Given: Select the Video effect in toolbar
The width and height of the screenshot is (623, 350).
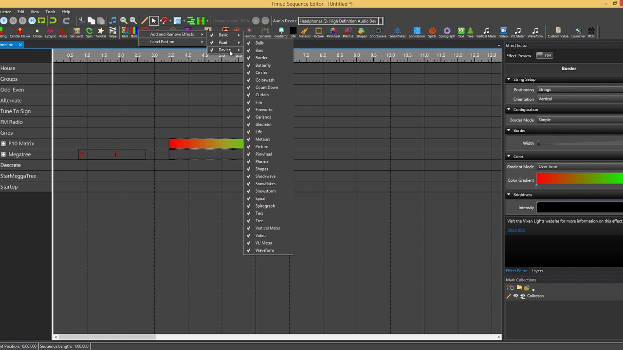Looking at the screenshot, I should (x=503, y=33).
